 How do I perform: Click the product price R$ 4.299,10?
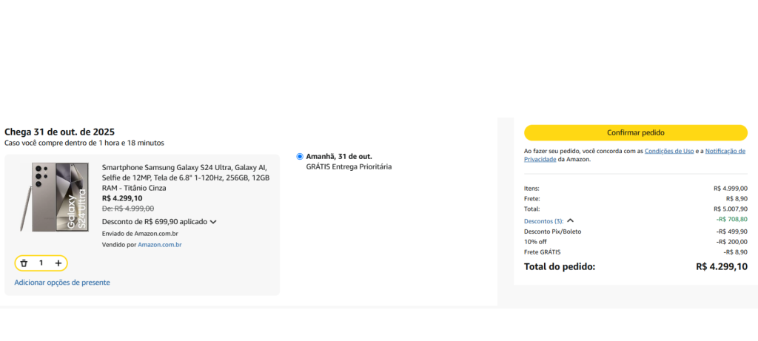click(x=122, y=198)
